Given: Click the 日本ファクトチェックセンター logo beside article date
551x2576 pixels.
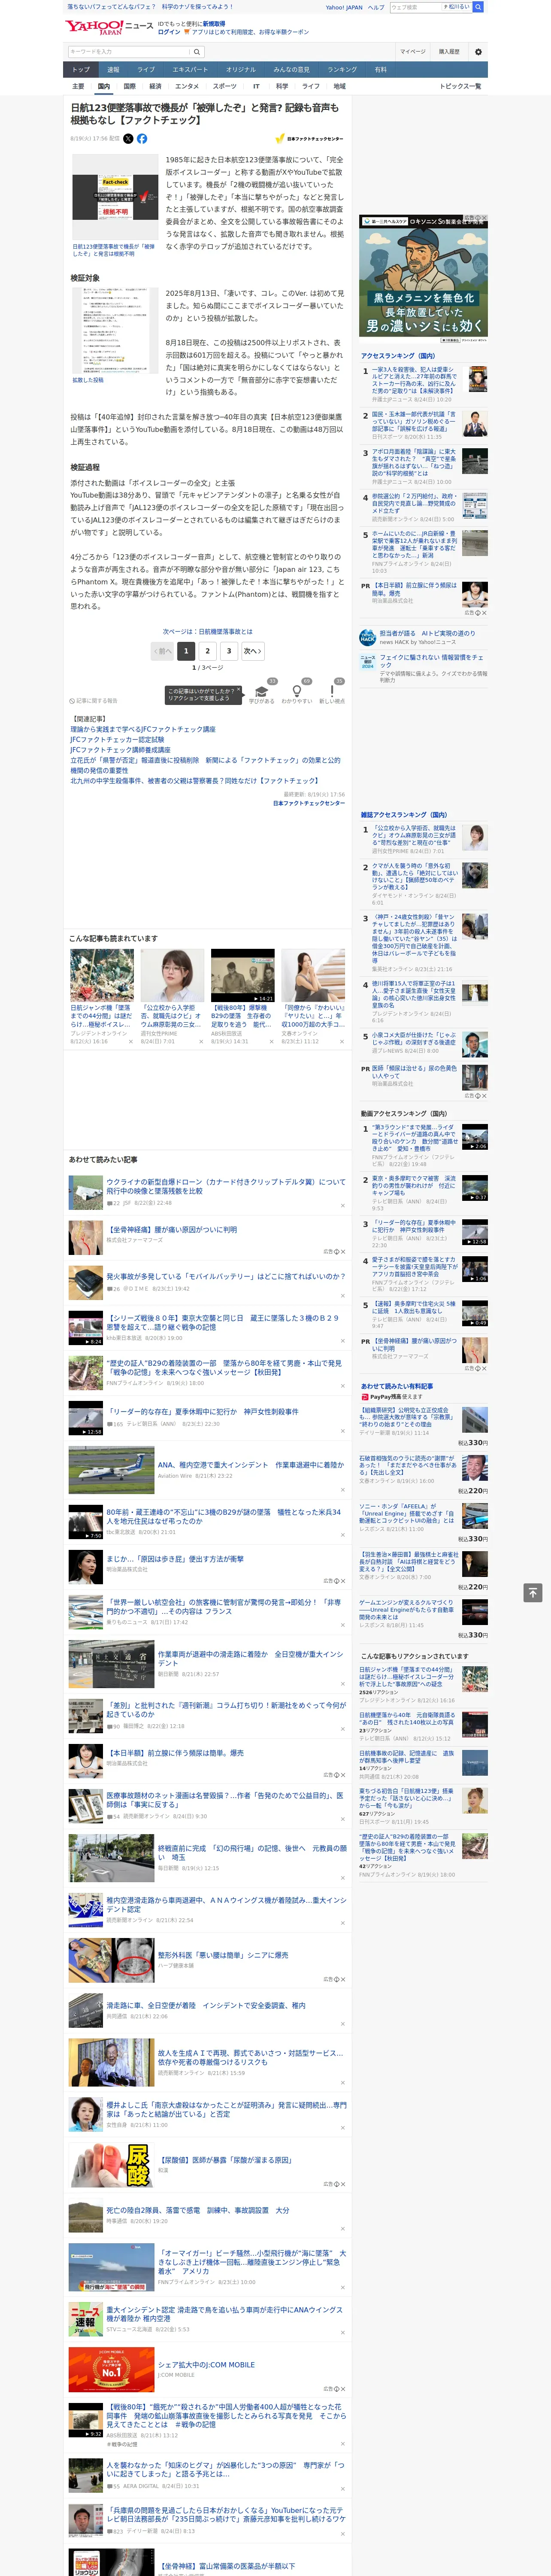Looking at the screenshot, I should point(309,139).
